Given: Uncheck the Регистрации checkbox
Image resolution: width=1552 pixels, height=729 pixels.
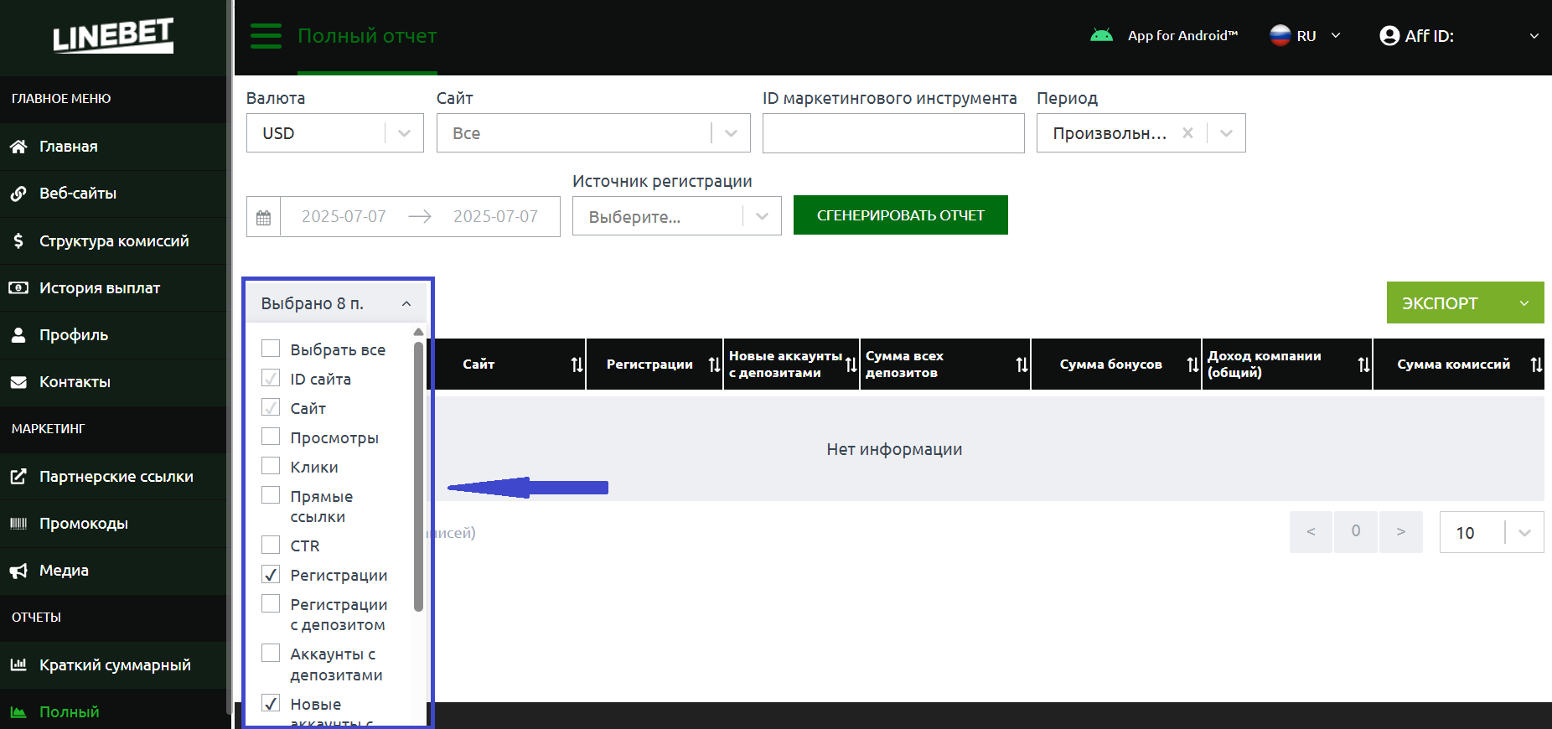Looking at the screenshot, I should [x=271, y=574].
